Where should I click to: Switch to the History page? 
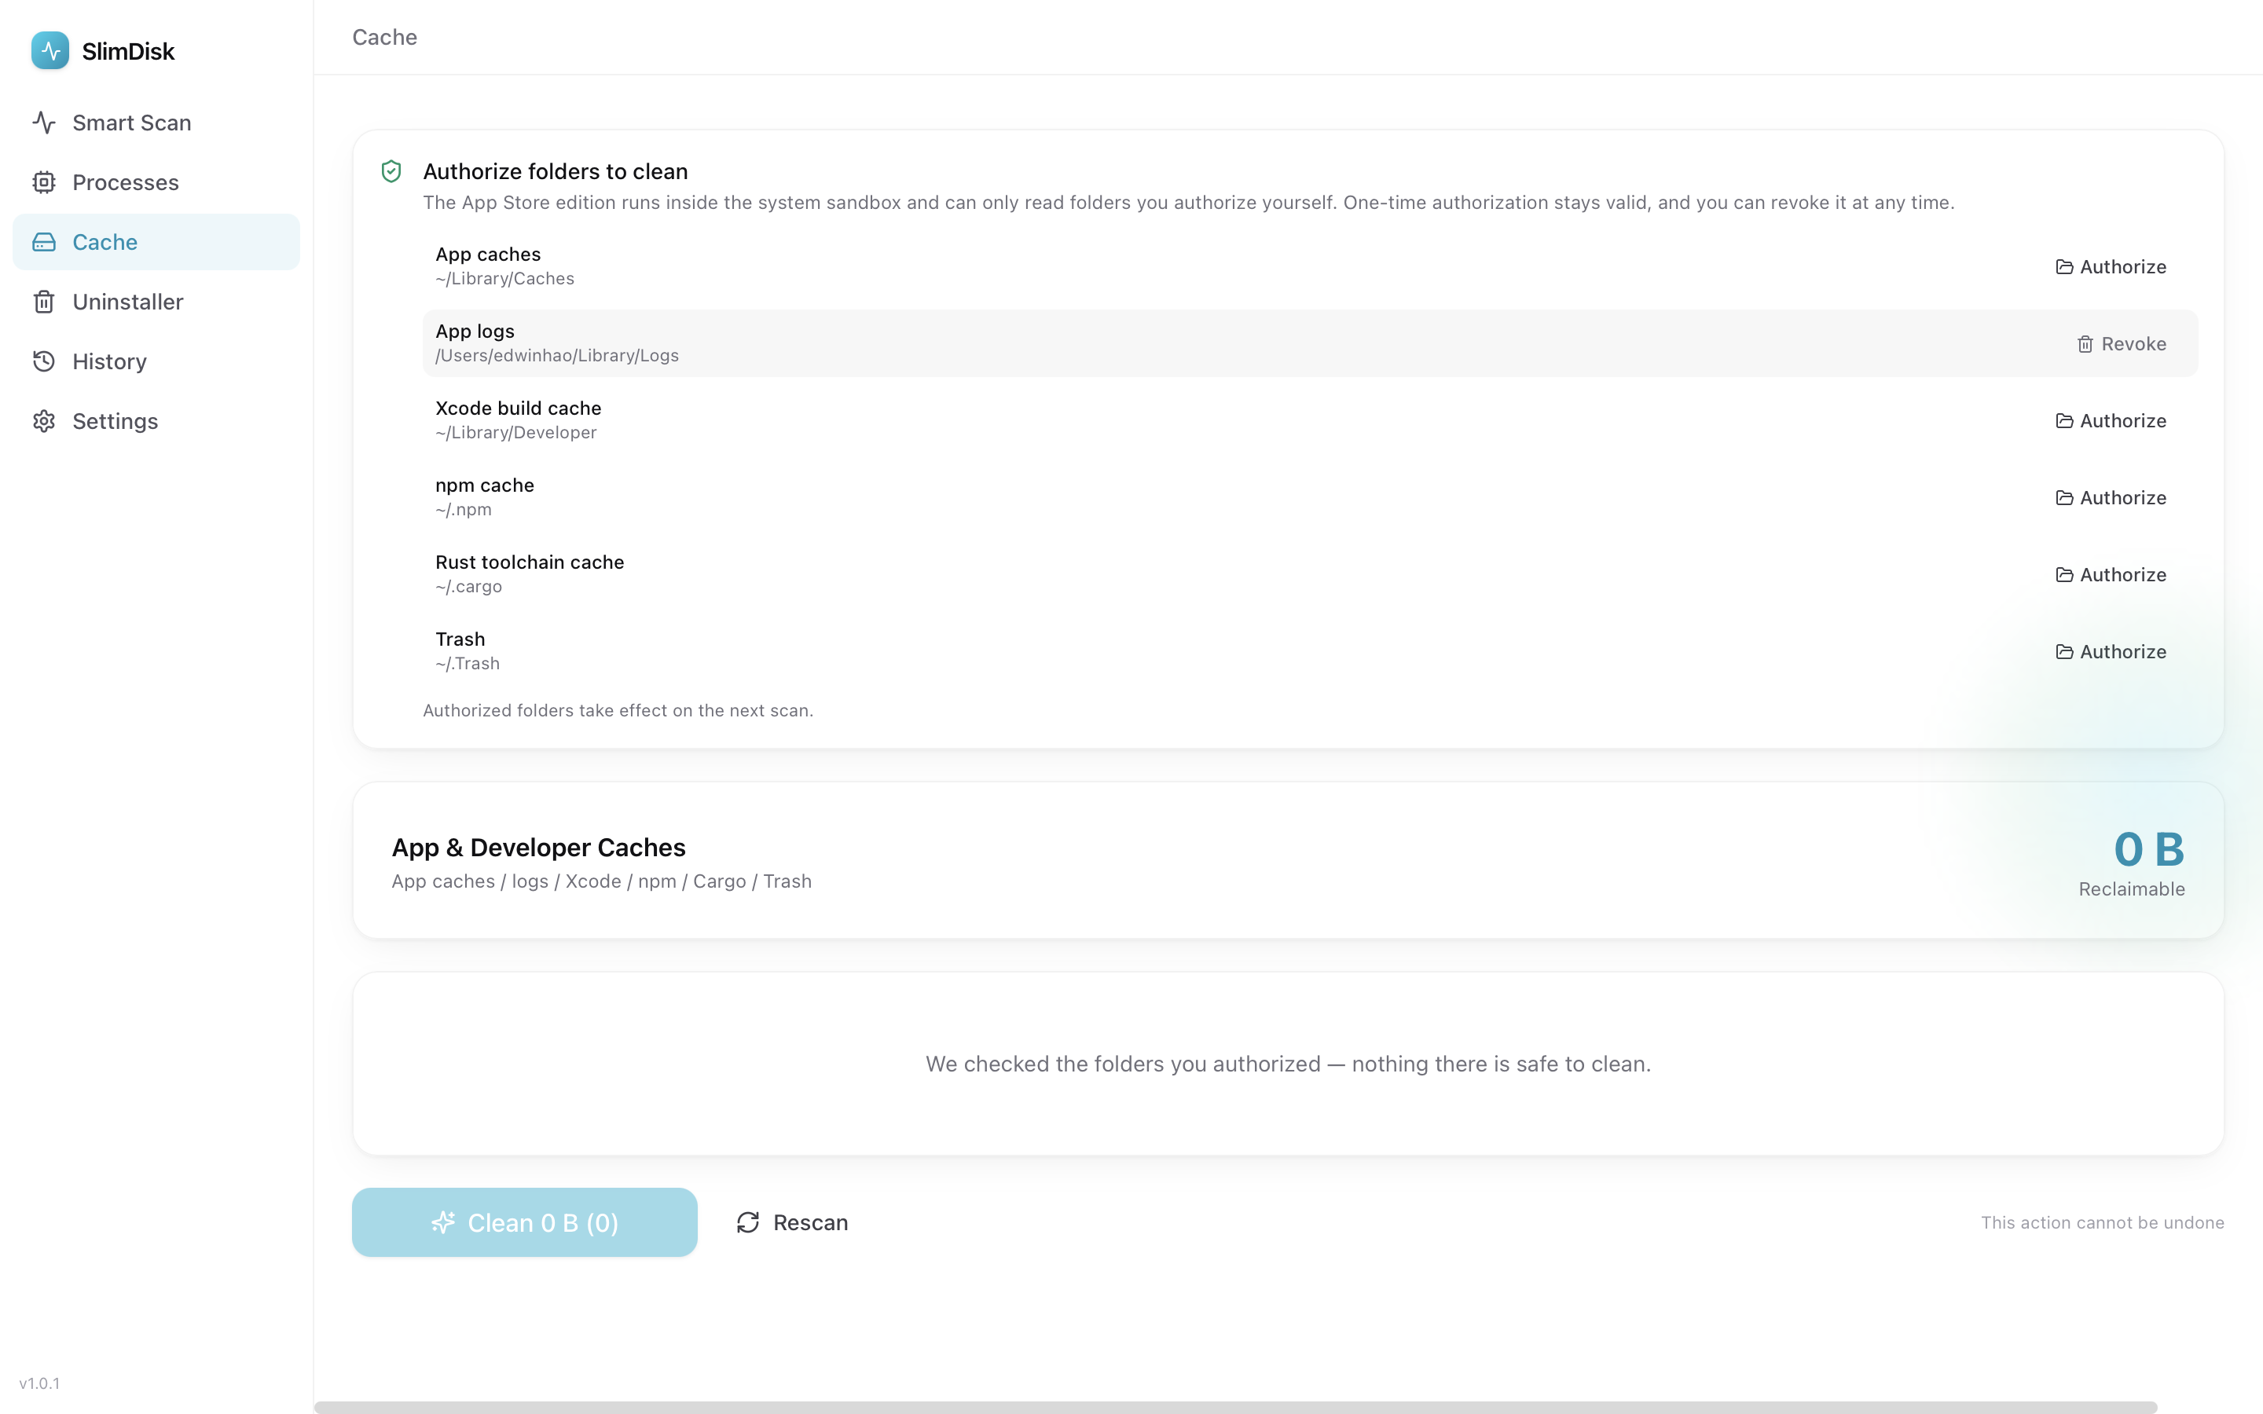tap(156, 362)
